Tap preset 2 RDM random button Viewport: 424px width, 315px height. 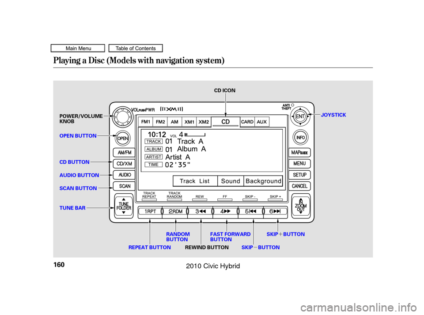point(175,211)
